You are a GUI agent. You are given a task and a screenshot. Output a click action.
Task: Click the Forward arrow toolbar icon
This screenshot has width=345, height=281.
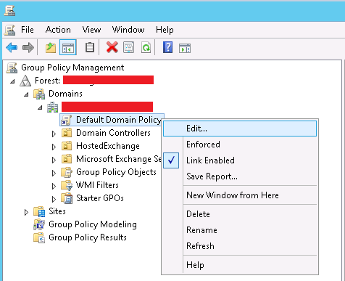point(28,47)
